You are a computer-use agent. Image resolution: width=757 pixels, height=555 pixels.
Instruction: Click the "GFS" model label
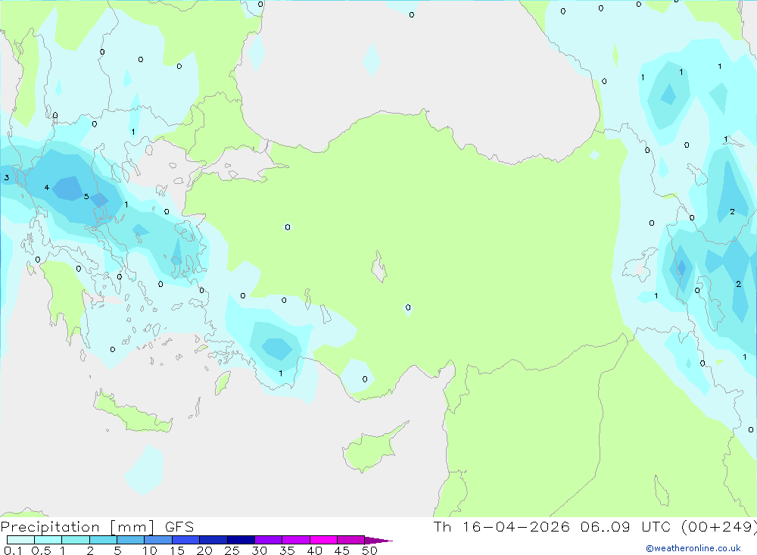click(179, 527)
